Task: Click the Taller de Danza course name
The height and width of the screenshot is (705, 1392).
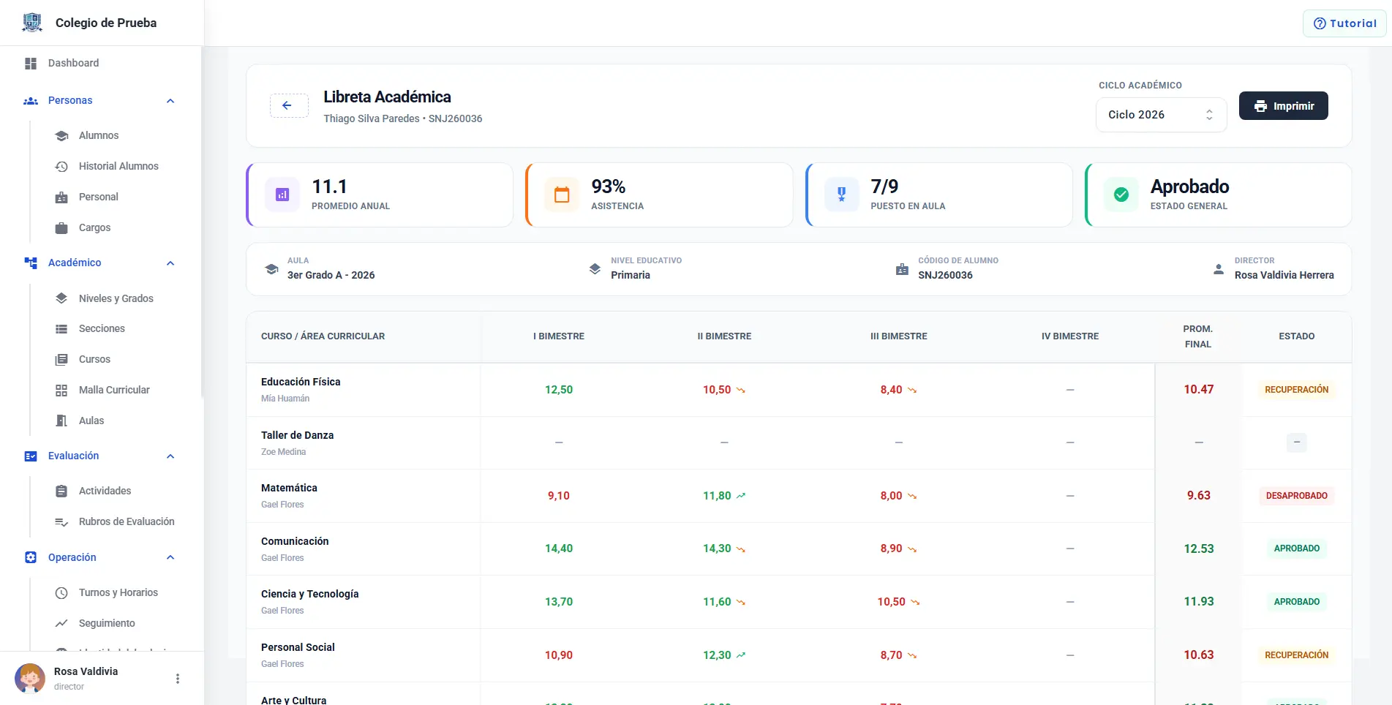Action: tap(297, 435)
